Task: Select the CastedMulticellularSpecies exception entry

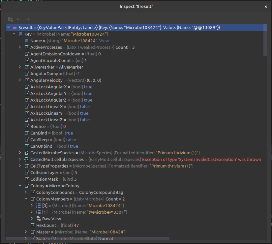Action: click(132, 159)
